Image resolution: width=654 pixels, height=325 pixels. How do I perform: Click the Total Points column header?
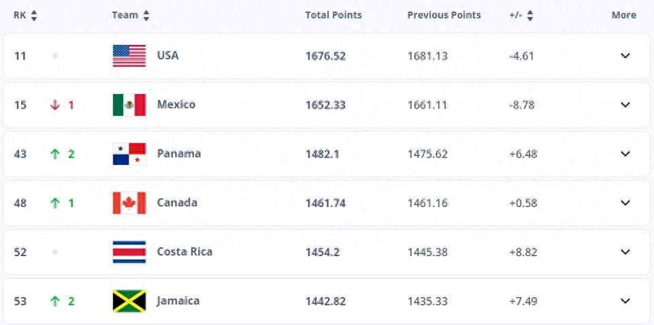[333, 15]
